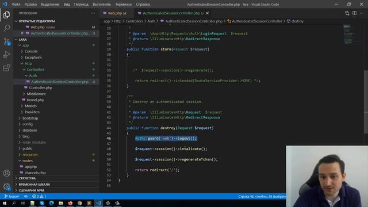
Task: Open Sublime Text from the taskbar
Action: pyautogui.click(x=89, y=203)
